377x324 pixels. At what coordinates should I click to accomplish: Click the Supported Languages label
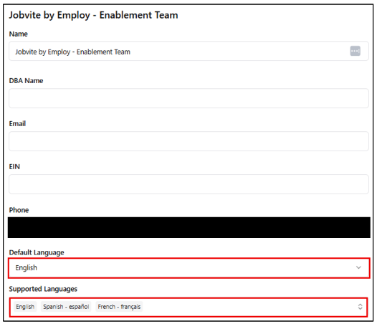43,289
